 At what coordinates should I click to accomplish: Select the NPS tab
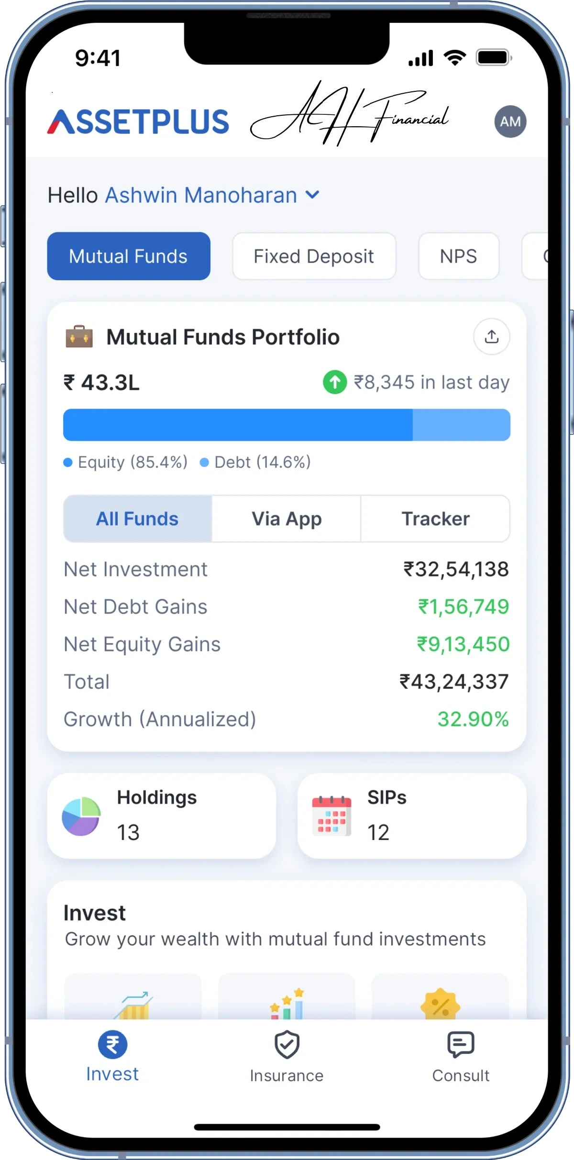pyautogui.click(x=458, y=256)
